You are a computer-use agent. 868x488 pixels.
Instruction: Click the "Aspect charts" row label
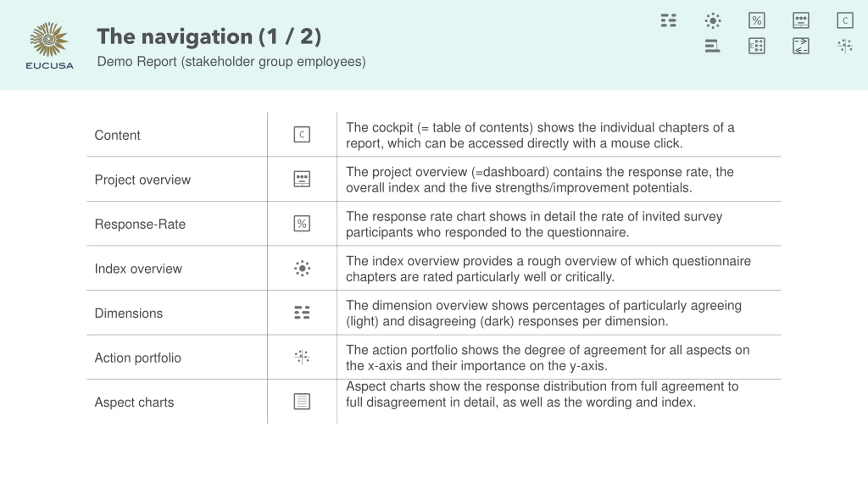pyautogui.click(x=134, y=402)
